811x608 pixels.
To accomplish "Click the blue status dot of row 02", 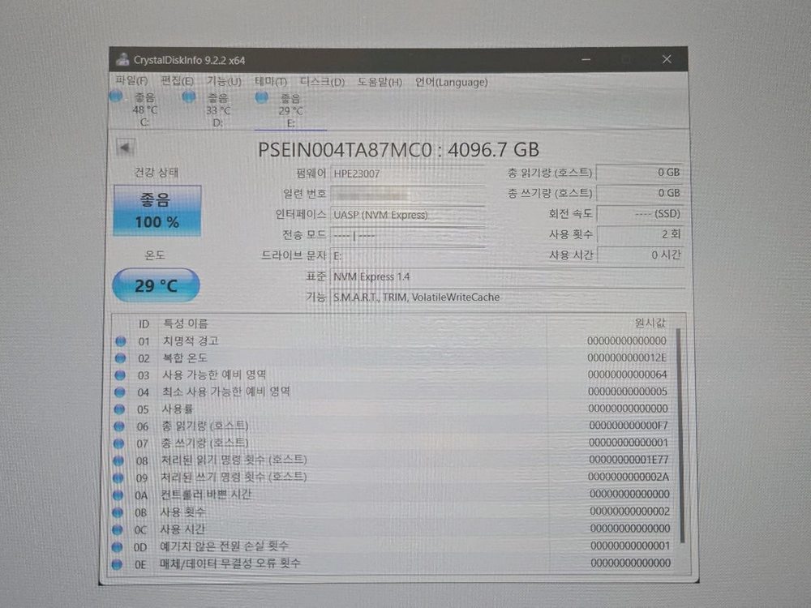I will (x=120, y=358).
